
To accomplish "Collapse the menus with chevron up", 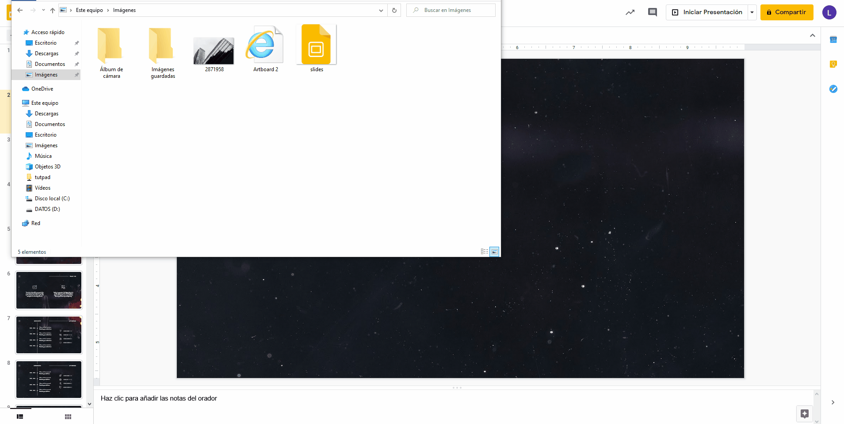I will (x=812, y=35).
